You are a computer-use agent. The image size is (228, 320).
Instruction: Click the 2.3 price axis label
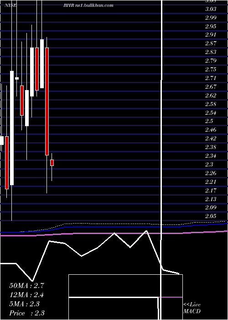pyautogui.click(x=209, y=165)
